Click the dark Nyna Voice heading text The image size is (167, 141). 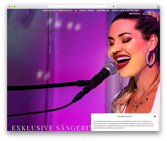(49, 30)
